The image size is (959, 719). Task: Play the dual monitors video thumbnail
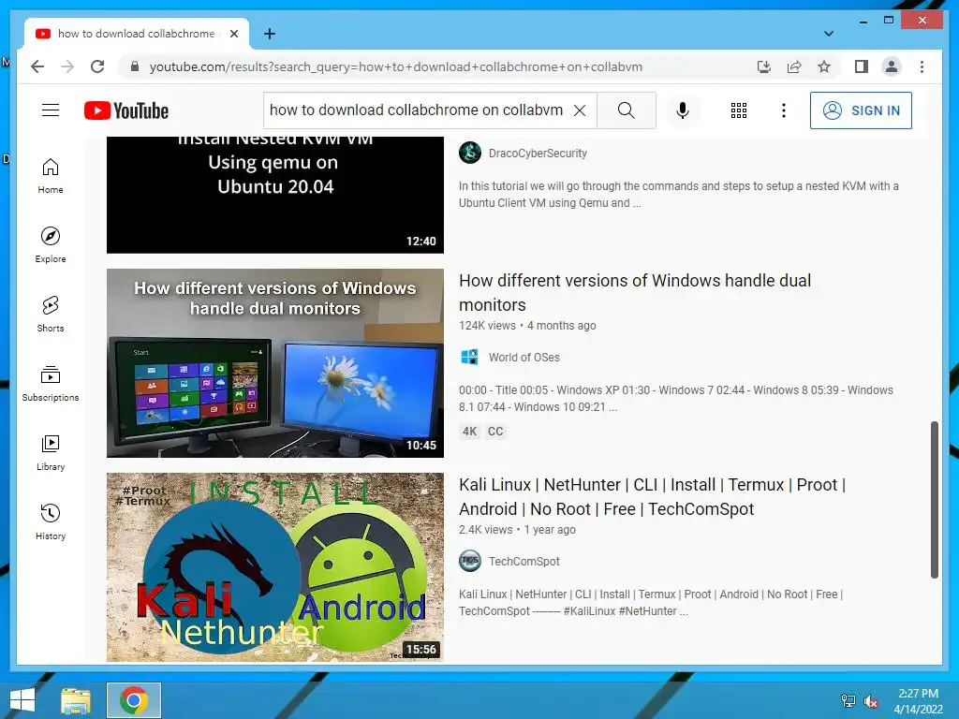coord(275,363)
